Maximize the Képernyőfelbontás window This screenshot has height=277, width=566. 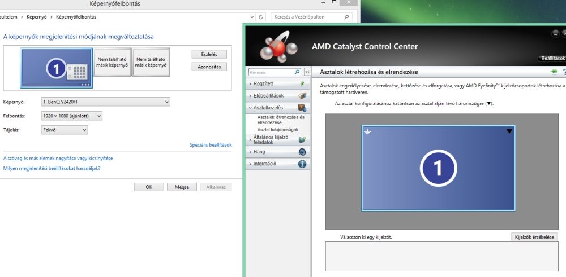pos(335,2)
